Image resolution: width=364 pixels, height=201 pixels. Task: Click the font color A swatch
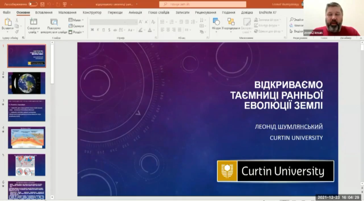tap(150, 30)
